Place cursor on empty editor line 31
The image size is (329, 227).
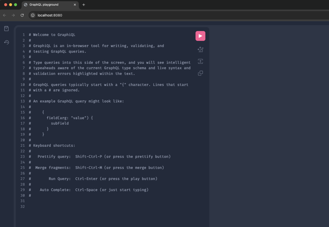point(110,201)
